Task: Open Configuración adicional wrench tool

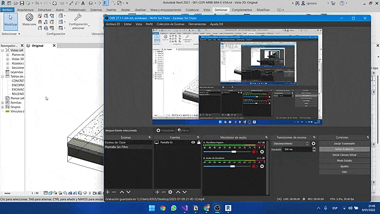Action: [78, 22]
